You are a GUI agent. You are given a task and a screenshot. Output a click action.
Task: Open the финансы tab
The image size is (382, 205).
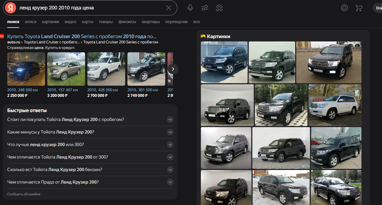(127, 22)
